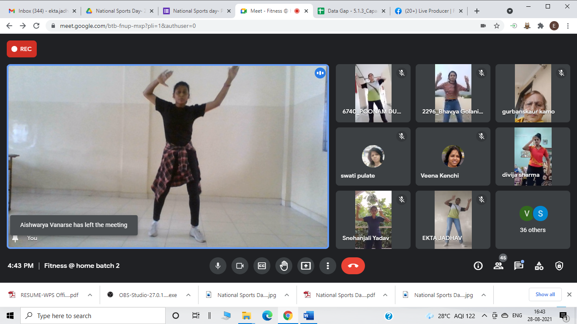The width and height of the screenshot is (577, 324).
Task: Click Show all in downloads bar
Action: pyautogui.click(x=545, y=294)
